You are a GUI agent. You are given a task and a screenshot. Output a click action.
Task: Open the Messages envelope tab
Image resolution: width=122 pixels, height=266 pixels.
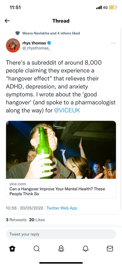click(x=110, y=249)
